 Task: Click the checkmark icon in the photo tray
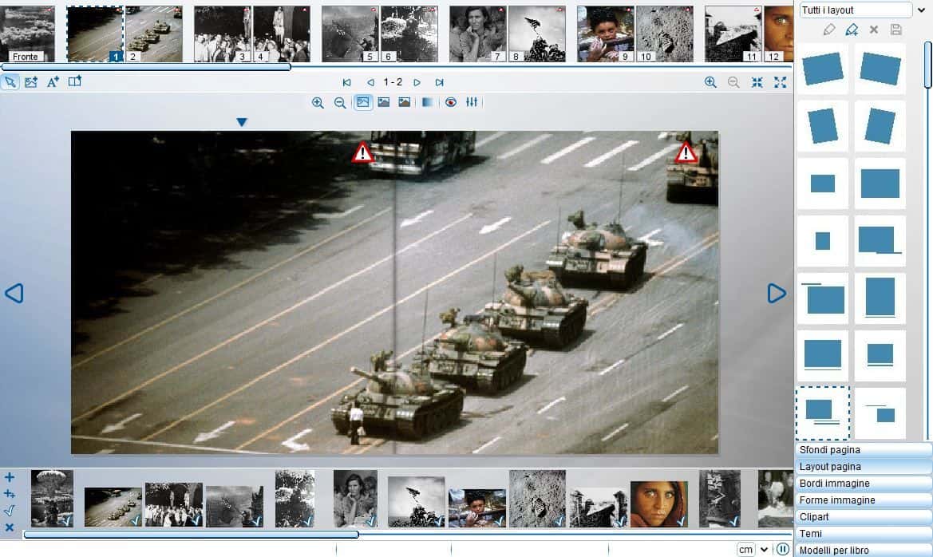click(10, 511)
